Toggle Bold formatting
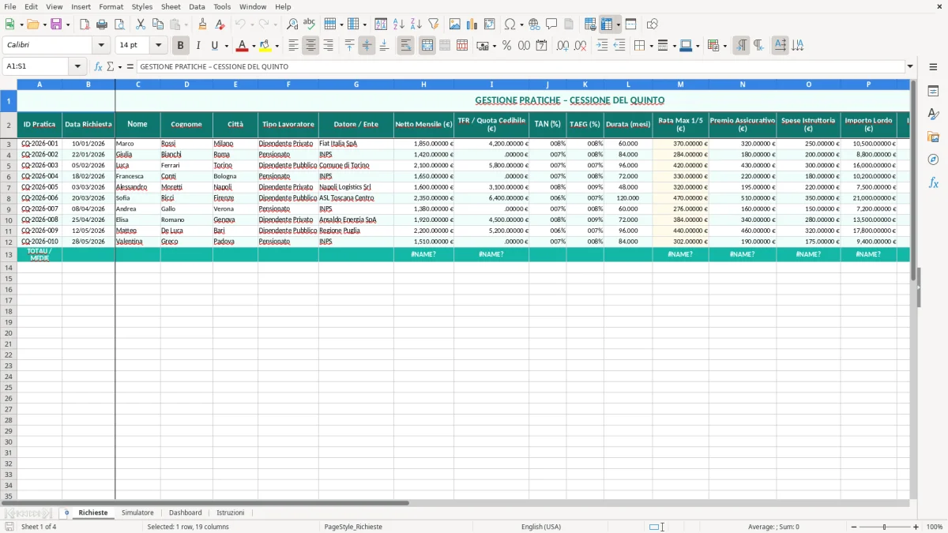 (181, 46)
